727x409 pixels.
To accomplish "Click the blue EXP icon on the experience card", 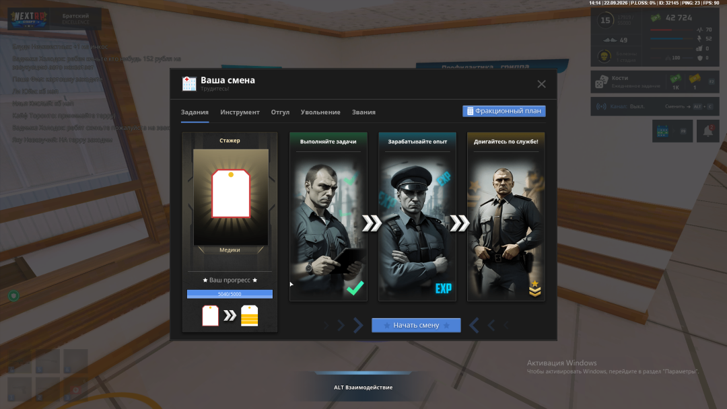I will 443,289.
